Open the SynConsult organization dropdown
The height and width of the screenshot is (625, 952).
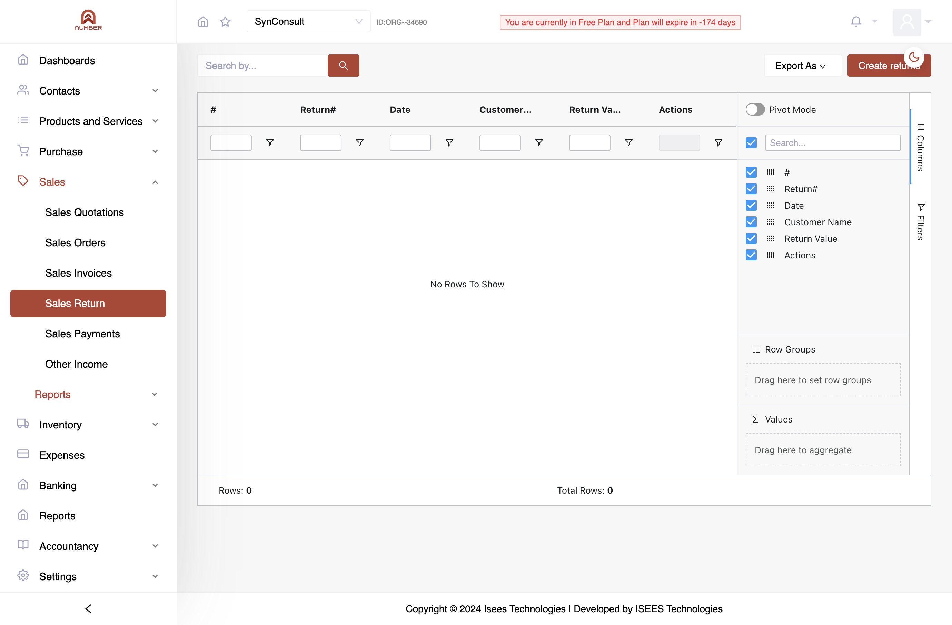click(308, 22)
